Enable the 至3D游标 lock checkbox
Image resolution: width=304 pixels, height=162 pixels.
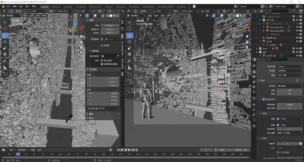102,60
